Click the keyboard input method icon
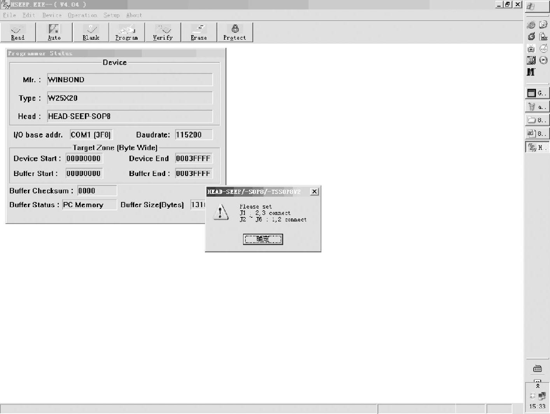 click(537, 368)
